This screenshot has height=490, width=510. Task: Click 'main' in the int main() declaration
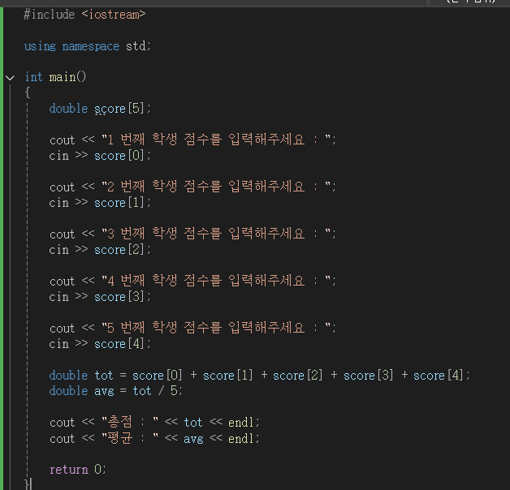tap(63, 77)
